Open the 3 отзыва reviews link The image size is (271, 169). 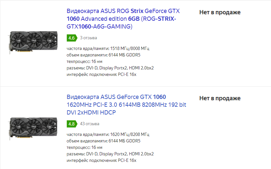pos(89,38)
